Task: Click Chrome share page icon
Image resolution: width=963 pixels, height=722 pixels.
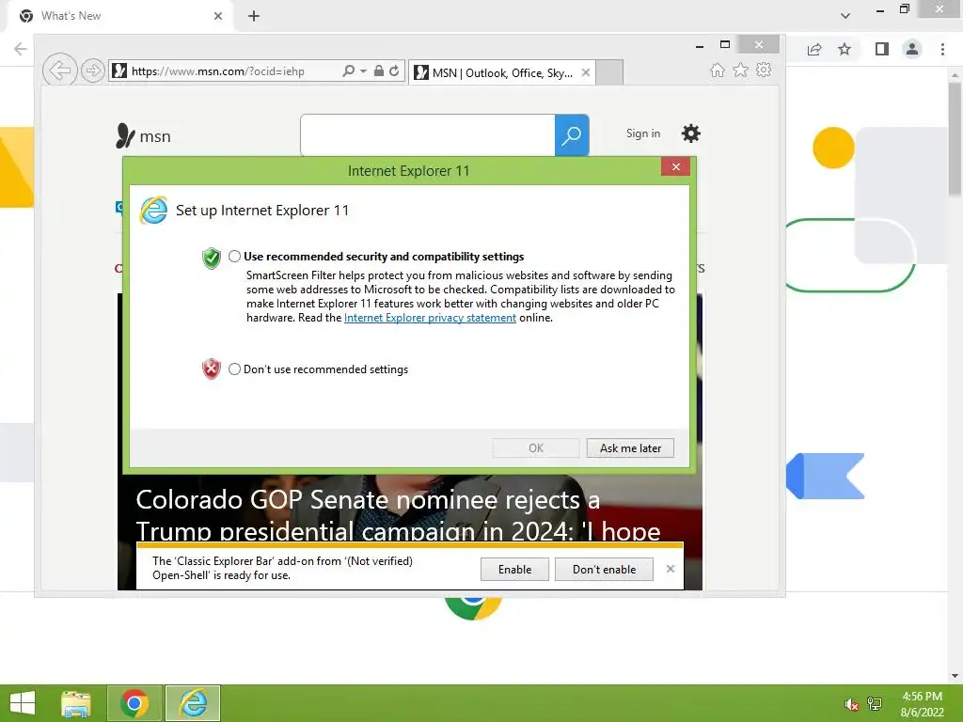Action: click(x=814, y=49)
